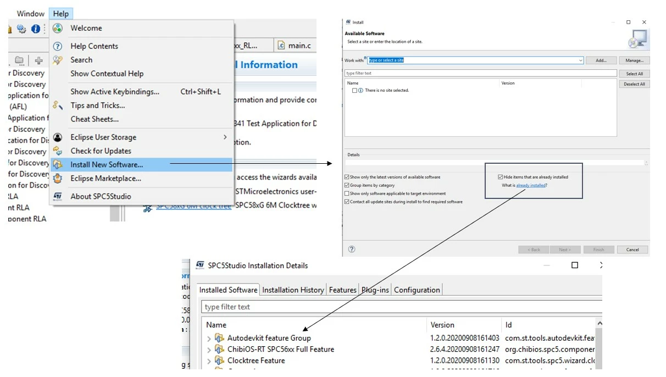Uncheck 'Hide items that are already installed'

point(500,177)
